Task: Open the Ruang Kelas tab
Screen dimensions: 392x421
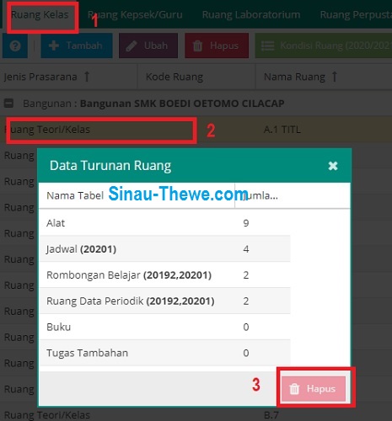Action: (40, 14)
